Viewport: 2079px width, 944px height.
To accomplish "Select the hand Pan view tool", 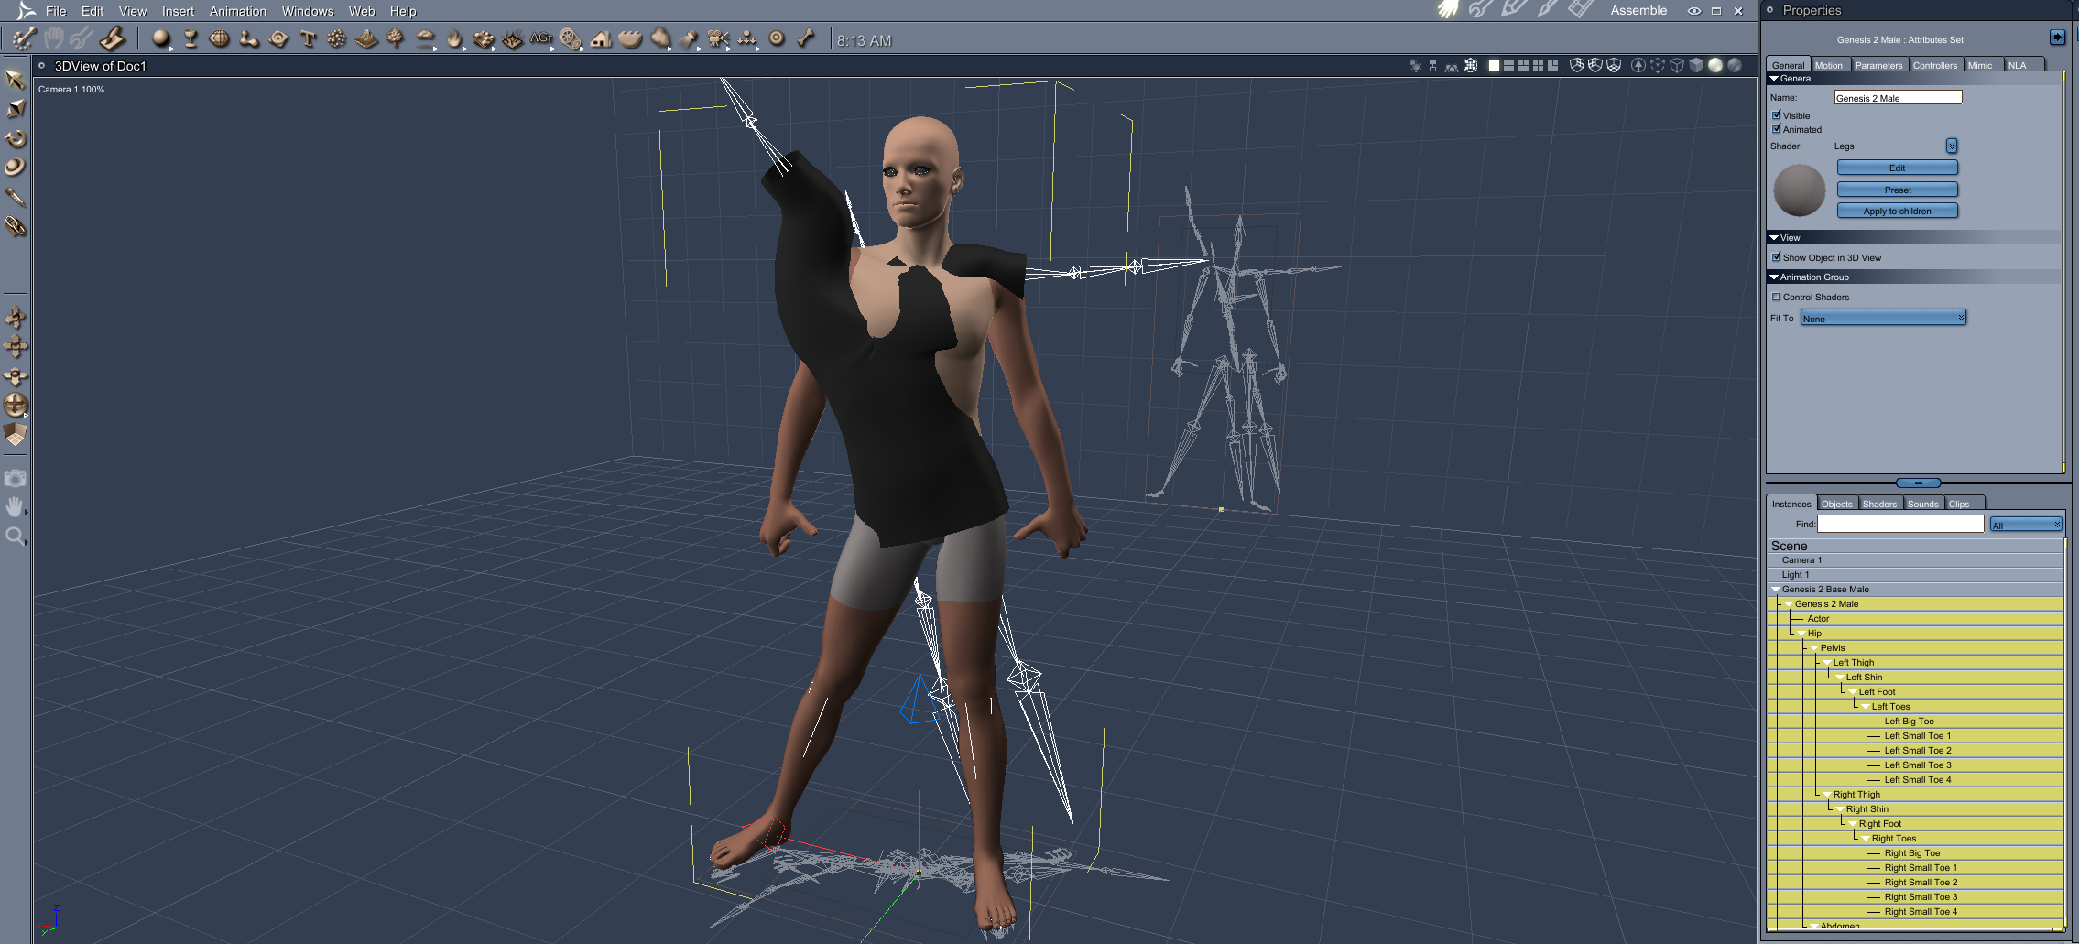I will tap(15, 506).
